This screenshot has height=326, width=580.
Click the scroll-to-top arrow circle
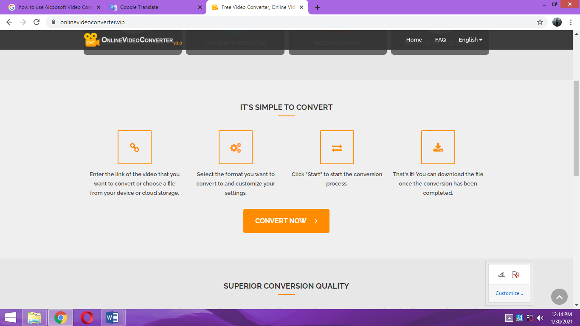(x=559, y=297)
